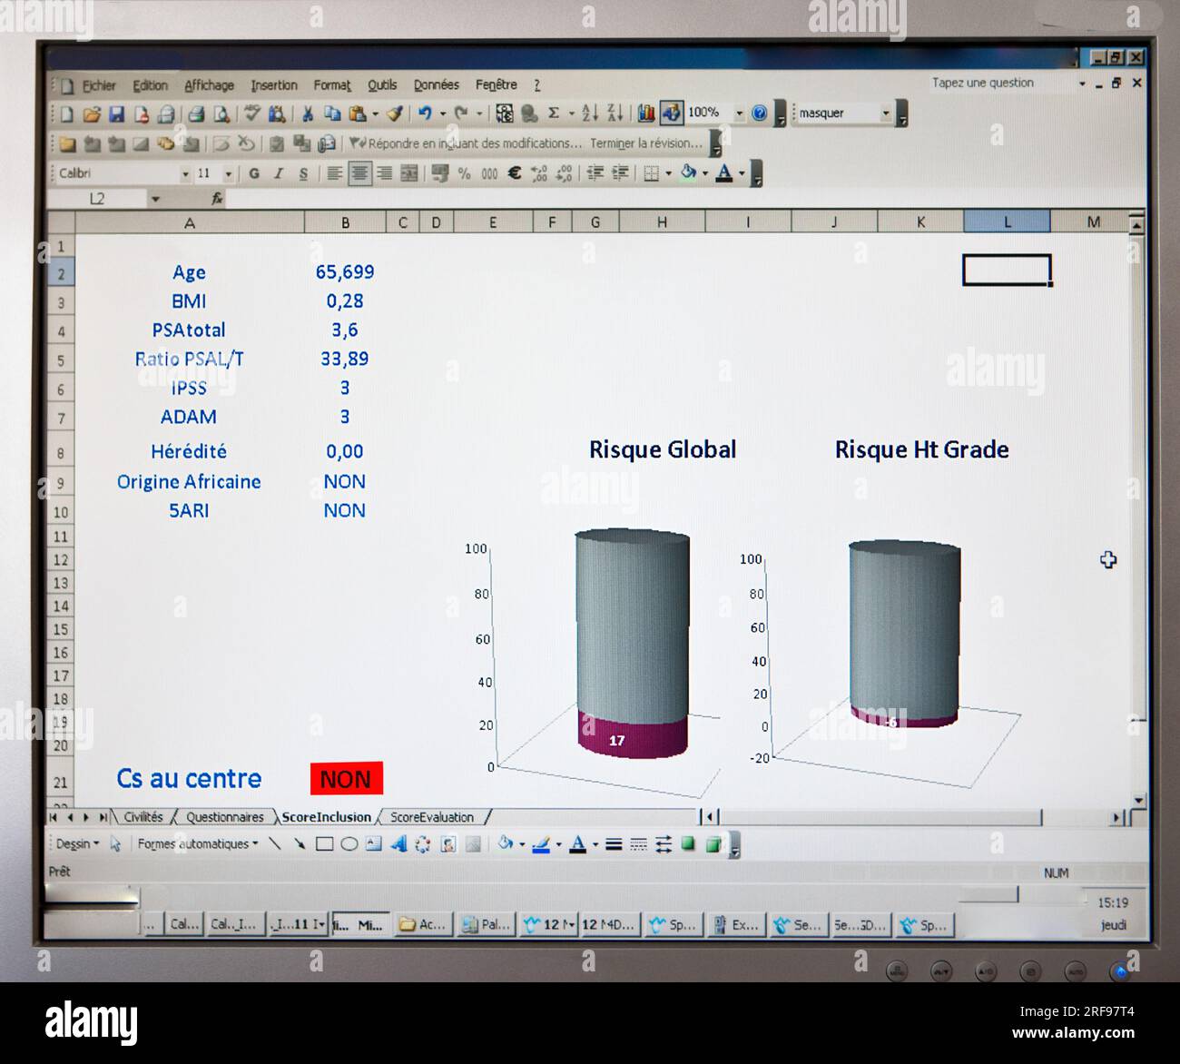Switch to the Questionnaires sheet tab
The width and height of the screenshot is (1180, 1064).
(224, 817)
